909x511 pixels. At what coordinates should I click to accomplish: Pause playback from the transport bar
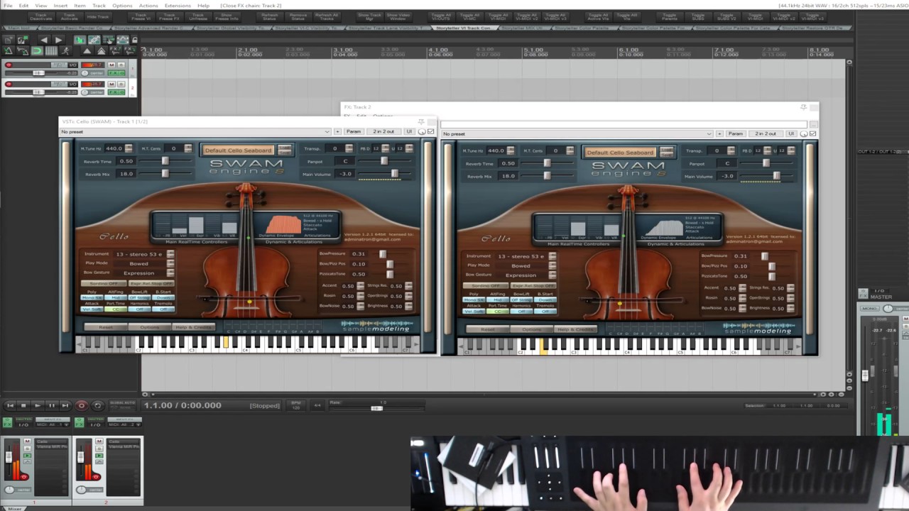[52, 405]
